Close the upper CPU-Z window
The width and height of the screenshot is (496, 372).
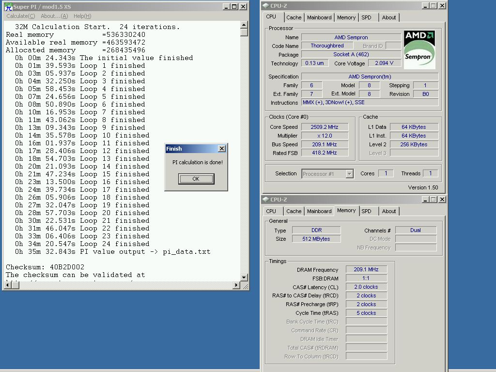(442, 6)
